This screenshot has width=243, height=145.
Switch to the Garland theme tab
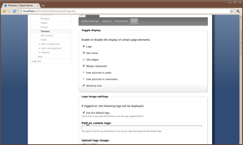[107, 21]
